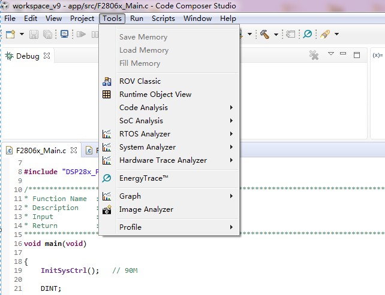Close the Debug view tab
Screen dimensions: 385x295
[47, 56]
